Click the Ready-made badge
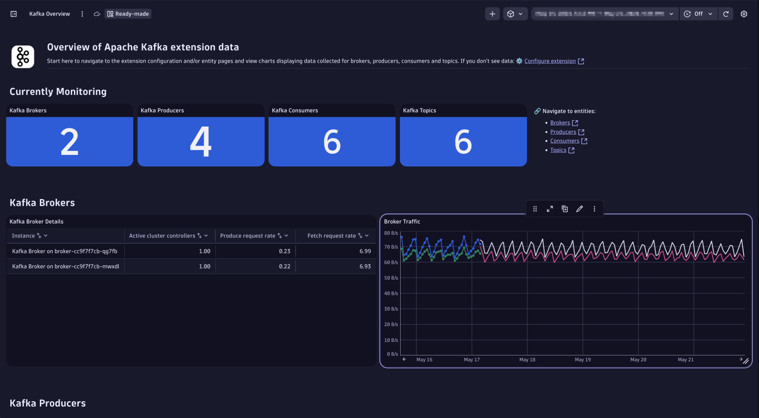The width and height of the screenshot is (759, 418). pyautogui.click(x=128, y=14)
